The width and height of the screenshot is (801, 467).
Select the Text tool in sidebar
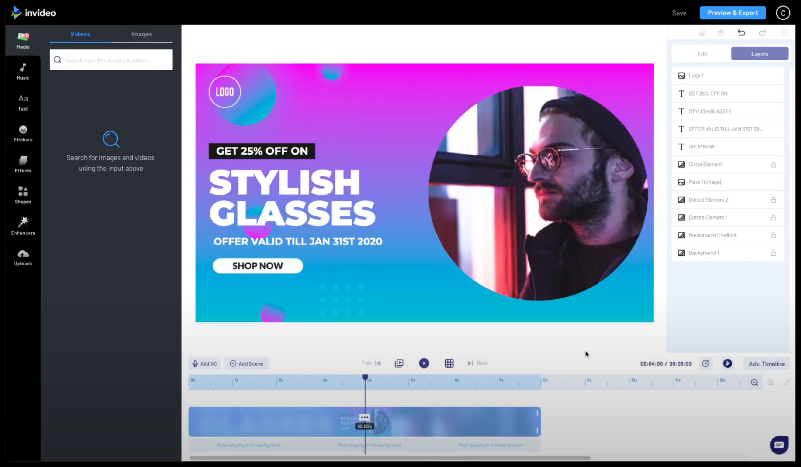click(x=23, y=102)
